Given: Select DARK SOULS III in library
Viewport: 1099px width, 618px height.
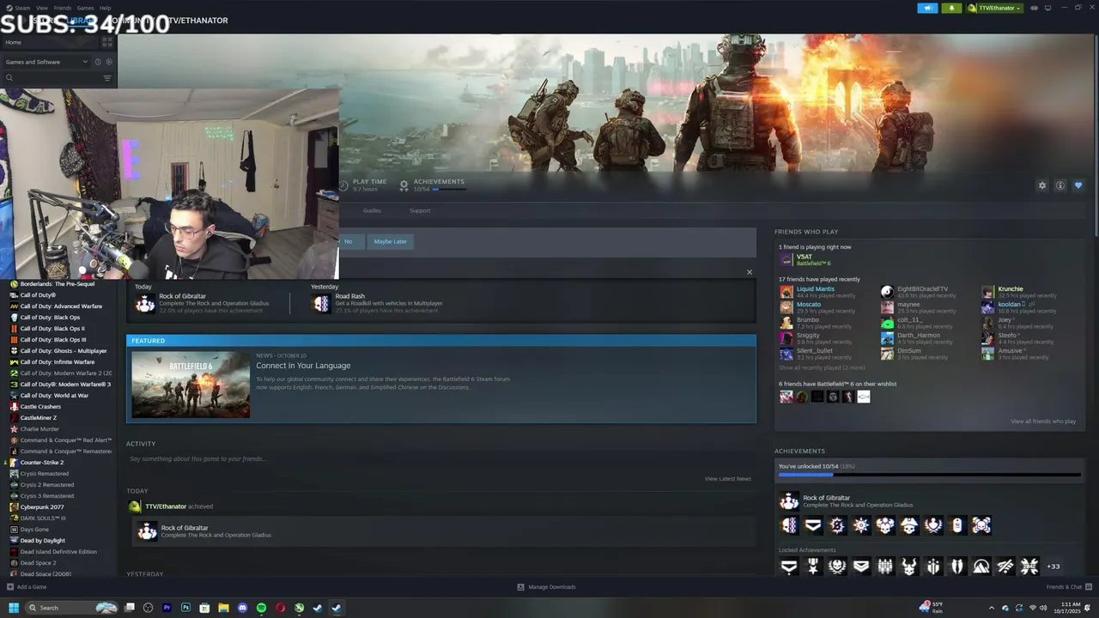Looking at the screenshot, I should coord(43,518).
